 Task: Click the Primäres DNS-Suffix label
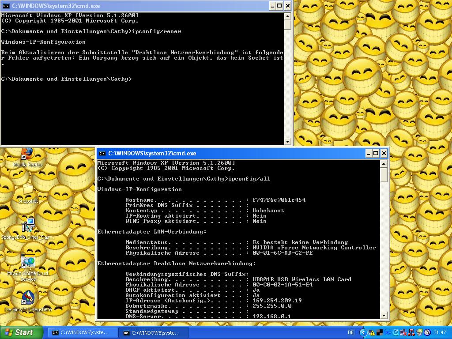coord(159,205)
